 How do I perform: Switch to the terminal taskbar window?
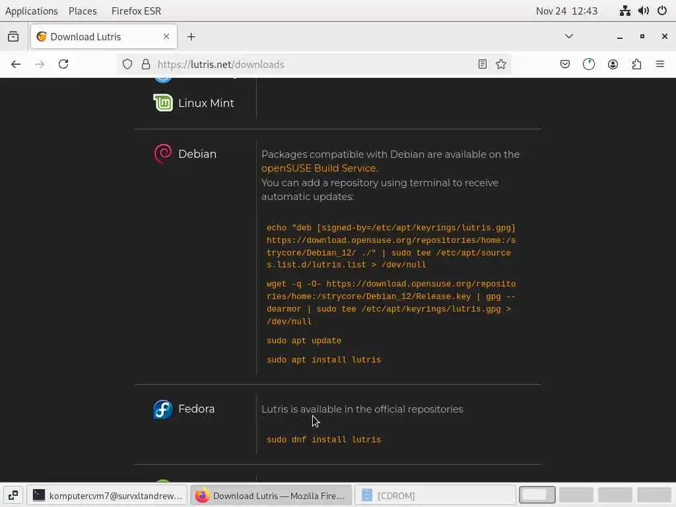(x=107, y=495)
